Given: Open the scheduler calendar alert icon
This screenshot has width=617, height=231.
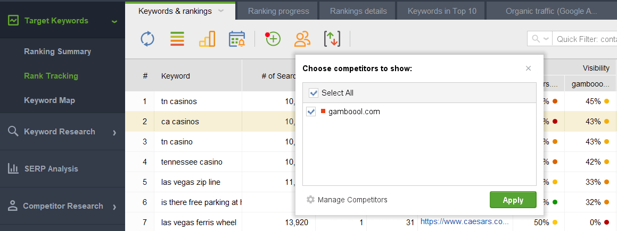Looking at the screenshot, I should pyautogui.click(x=237, y=39).
